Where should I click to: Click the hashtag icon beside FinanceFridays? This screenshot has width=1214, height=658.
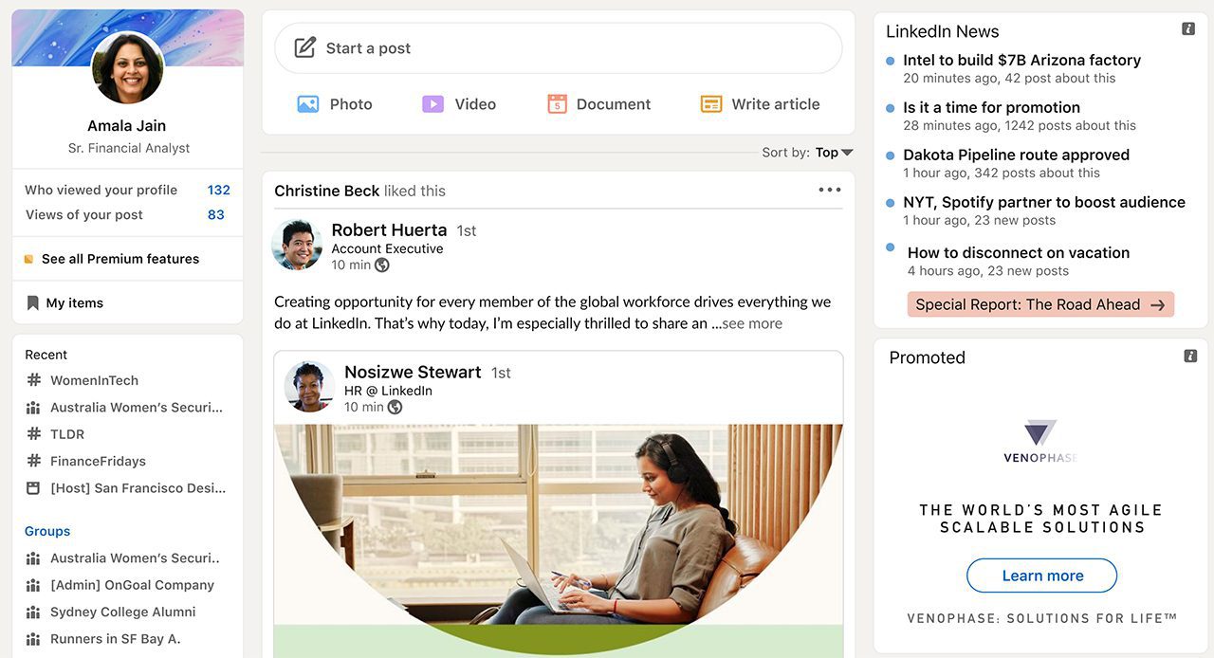33,461
